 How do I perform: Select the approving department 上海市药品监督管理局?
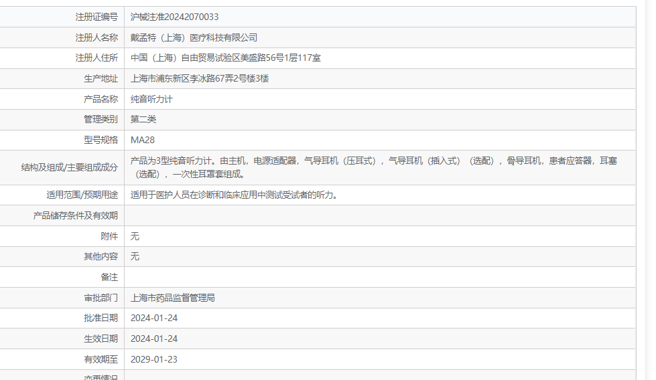point(172,298)
